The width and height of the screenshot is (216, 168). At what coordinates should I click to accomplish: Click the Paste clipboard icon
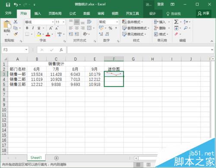pos(7,25)
